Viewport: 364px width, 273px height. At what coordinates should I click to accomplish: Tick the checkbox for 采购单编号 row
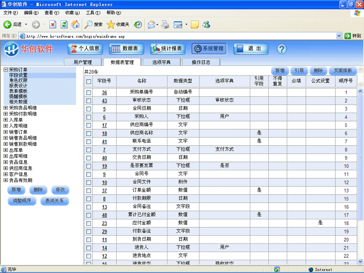[x=89, y=92]
